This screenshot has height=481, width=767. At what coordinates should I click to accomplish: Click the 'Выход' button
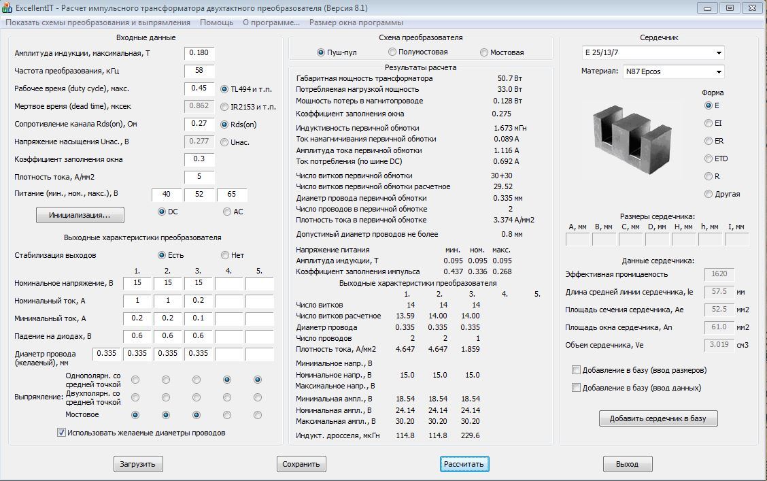628,464
